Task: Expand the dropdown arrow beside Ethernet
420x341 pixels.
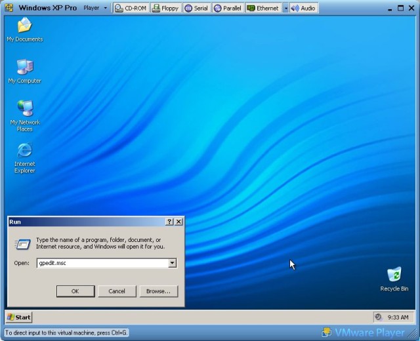Action: tap(286, 9)
